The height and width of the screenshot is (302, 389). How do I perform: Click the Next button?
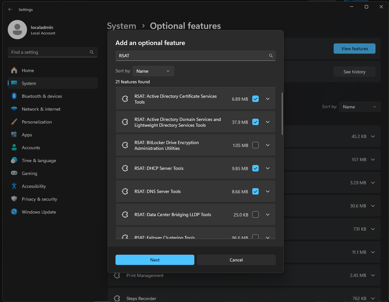tap(155, 260)
